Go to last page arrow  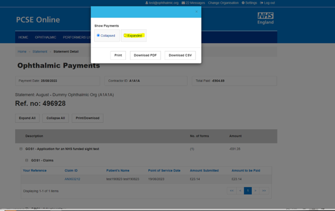(x=264, y=191)
